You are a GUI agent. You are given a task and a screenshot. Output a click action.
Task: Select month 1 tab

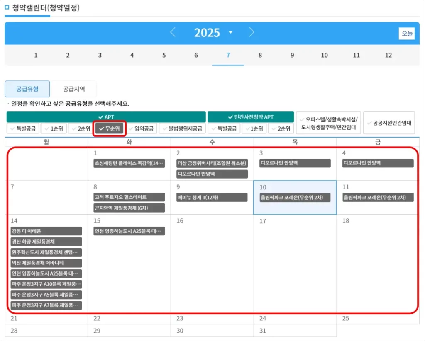[x=36, y=55]
